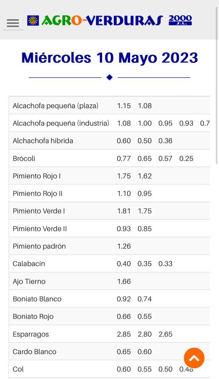
Task: Select the Cardo Blanco row
Action: (109, 352)
